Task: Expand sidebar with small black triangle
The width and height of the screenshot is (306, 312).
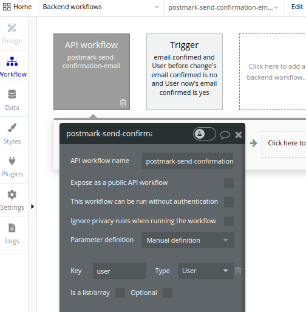Action: (x=32, y=207)
